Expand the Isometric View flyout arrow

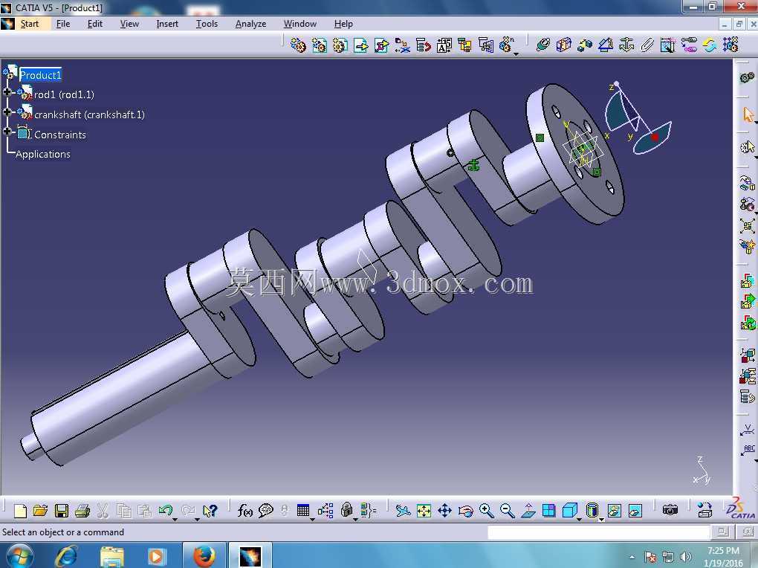[x=579, y=519]
